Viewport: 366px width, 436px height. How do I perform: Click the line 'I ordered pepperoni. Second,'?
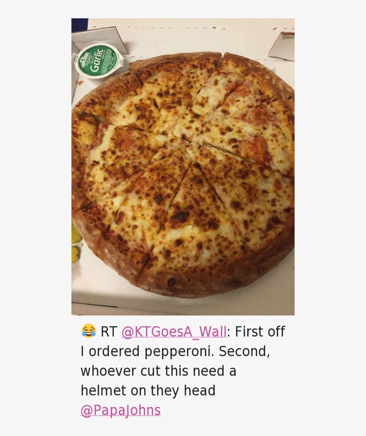coord(175,351)
